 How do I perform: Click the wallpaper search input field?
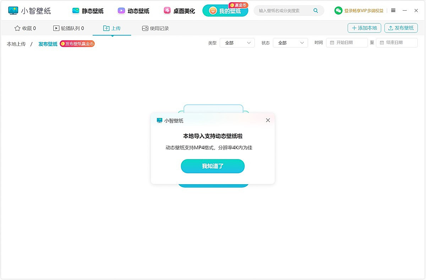[284, 11]
